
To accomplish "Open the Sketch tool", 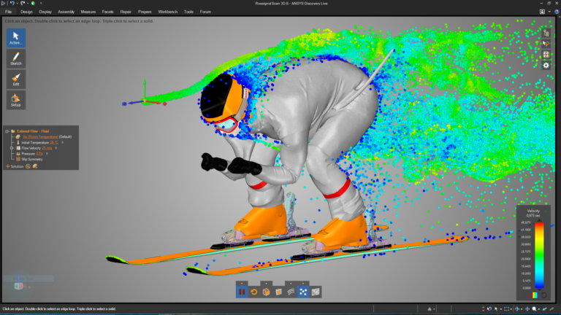I will (15, 58).
